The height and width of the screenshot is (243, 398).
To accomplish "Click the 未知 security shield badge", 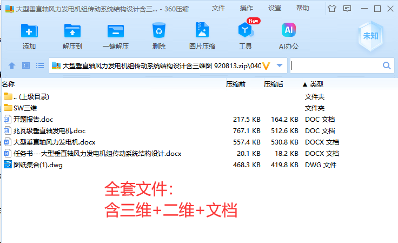I will click(x=370, y=36).
